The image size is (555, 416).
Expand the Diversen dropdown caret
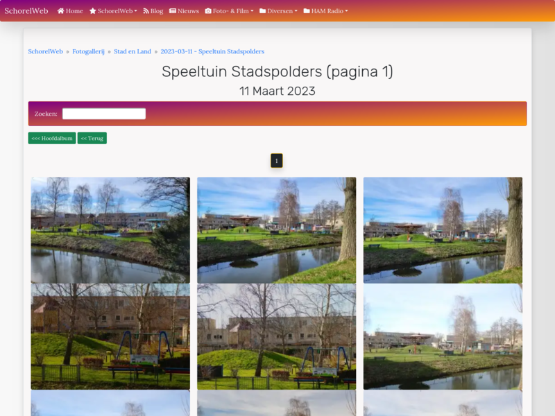point(296,11)
